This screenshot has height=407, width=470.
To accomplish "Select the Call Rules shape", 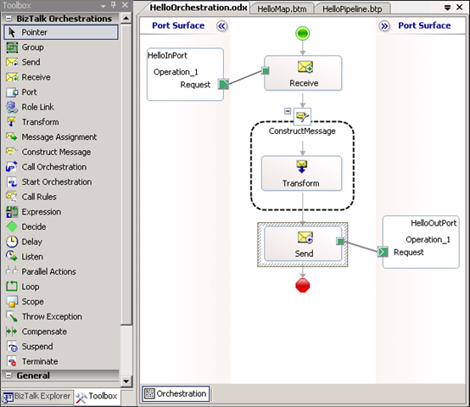I will pos(61,197).
